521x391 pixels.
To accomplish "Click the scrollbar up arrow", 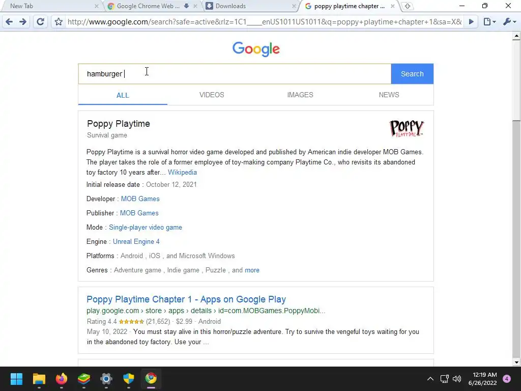I will click(x=516, y=36).
